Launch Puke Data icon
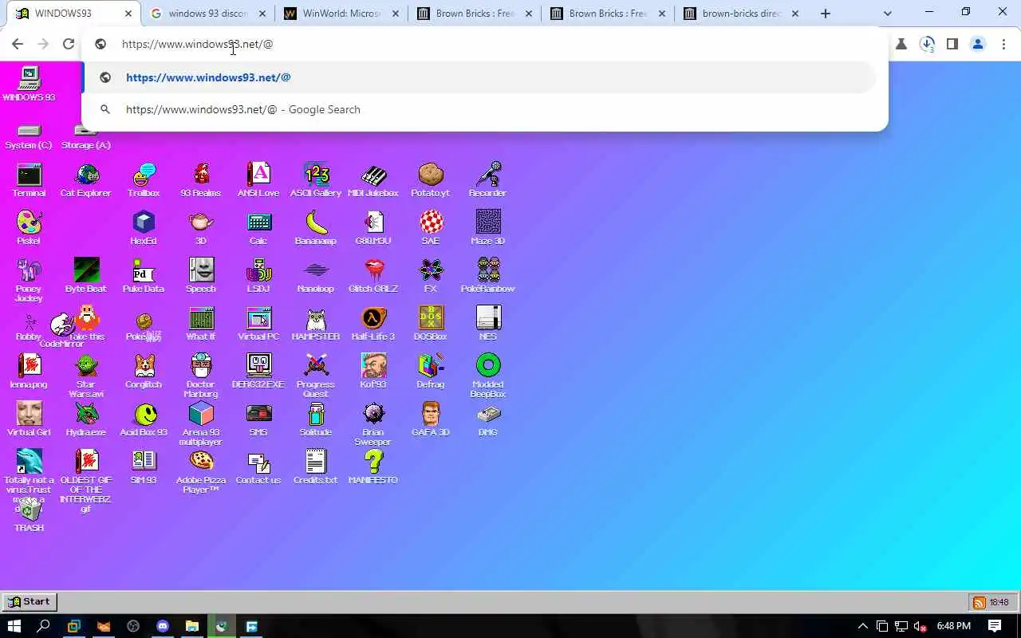This screenshot has height=638, width=1021. pyautogui.click(x=144, y=276)
